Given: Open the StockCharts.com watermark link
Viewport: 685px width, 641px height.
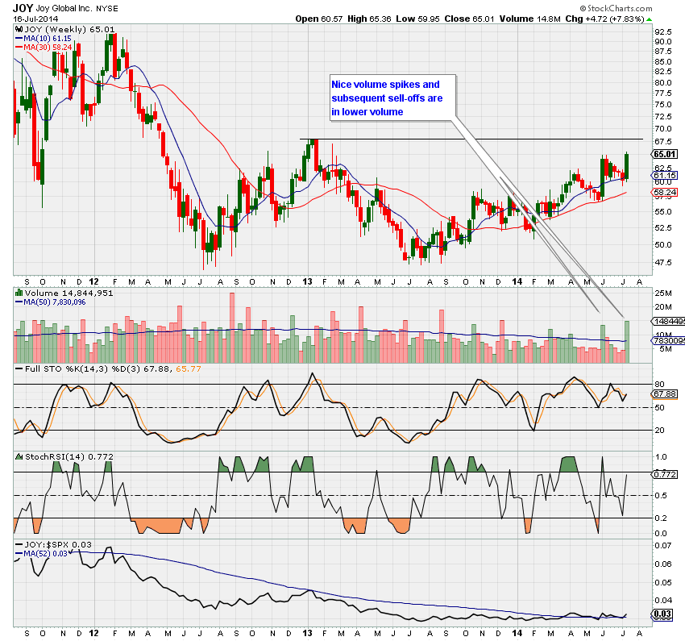Looking at the screenshot, I should point(620,8).
